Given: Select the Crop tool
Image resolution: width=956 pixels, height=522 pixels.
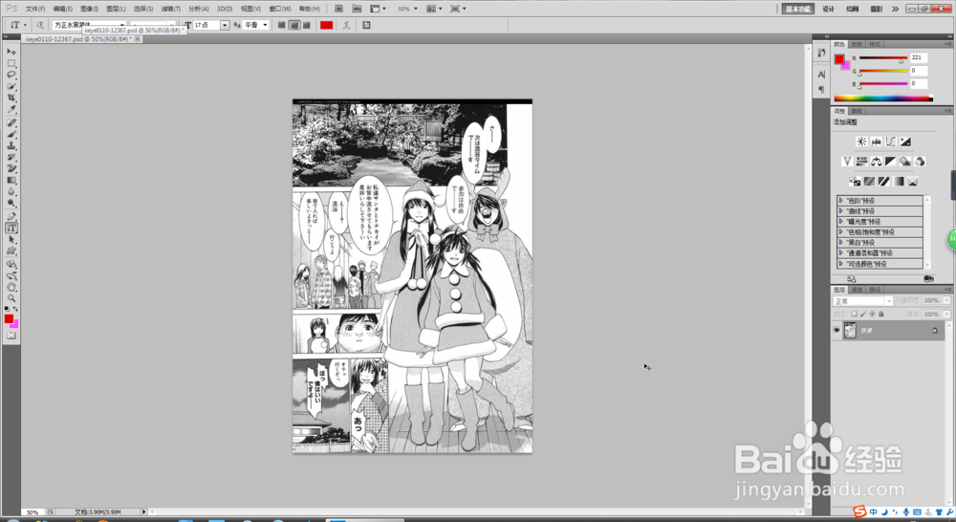Looking at the screenshot, I should [11, 98].
